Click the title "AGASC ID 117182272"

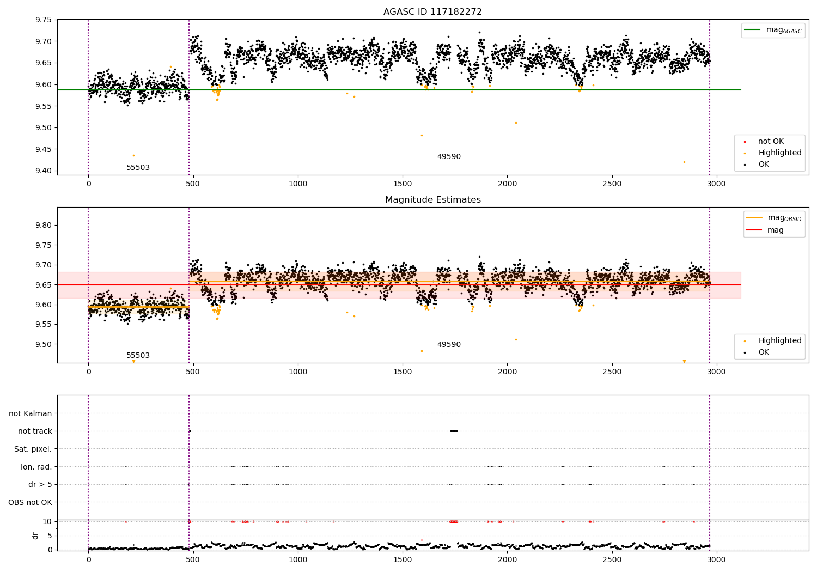pos(432,12)
